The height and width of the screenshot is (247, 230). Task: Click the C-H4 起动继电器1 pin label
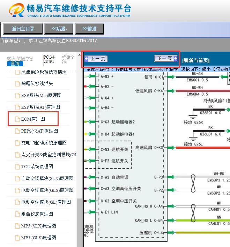coord(118,134)
